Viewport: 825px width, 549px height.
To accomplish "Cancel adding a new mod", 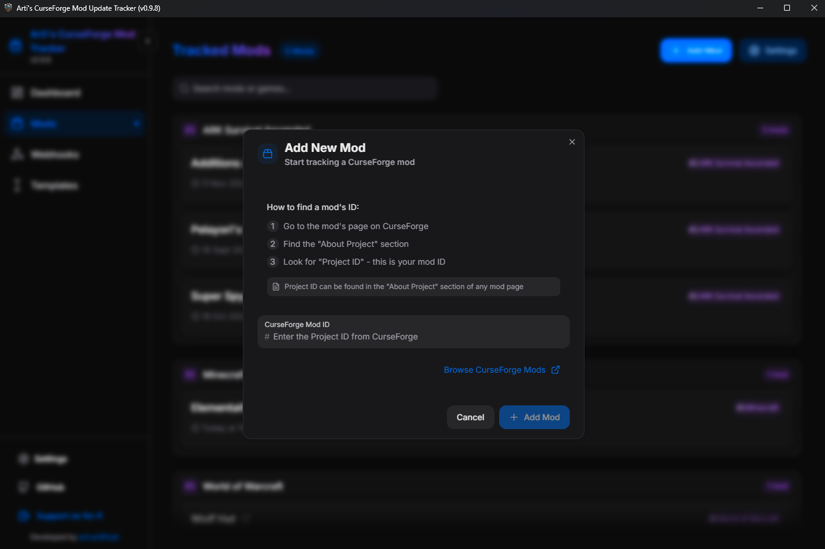I will [471, 417].
